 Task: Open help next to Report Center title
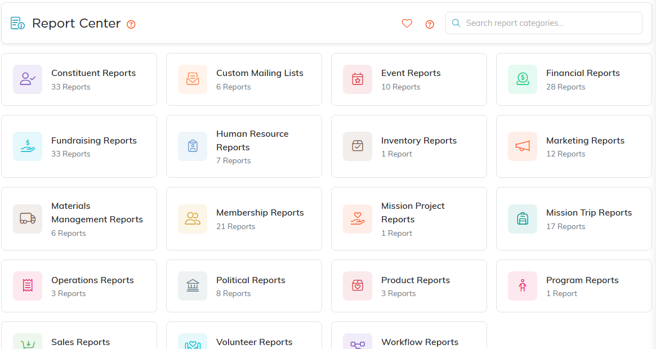pyautogui.click(x=131, y=24)
